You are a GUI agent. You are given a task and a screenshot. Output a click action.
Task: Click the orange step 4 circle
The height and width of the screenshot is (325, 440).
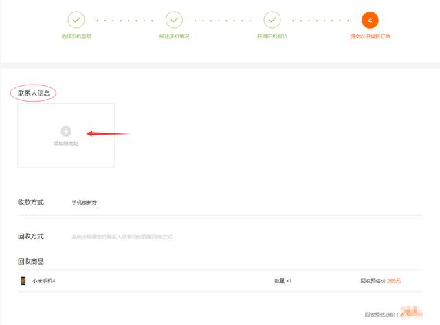click(x=370, y=20)
